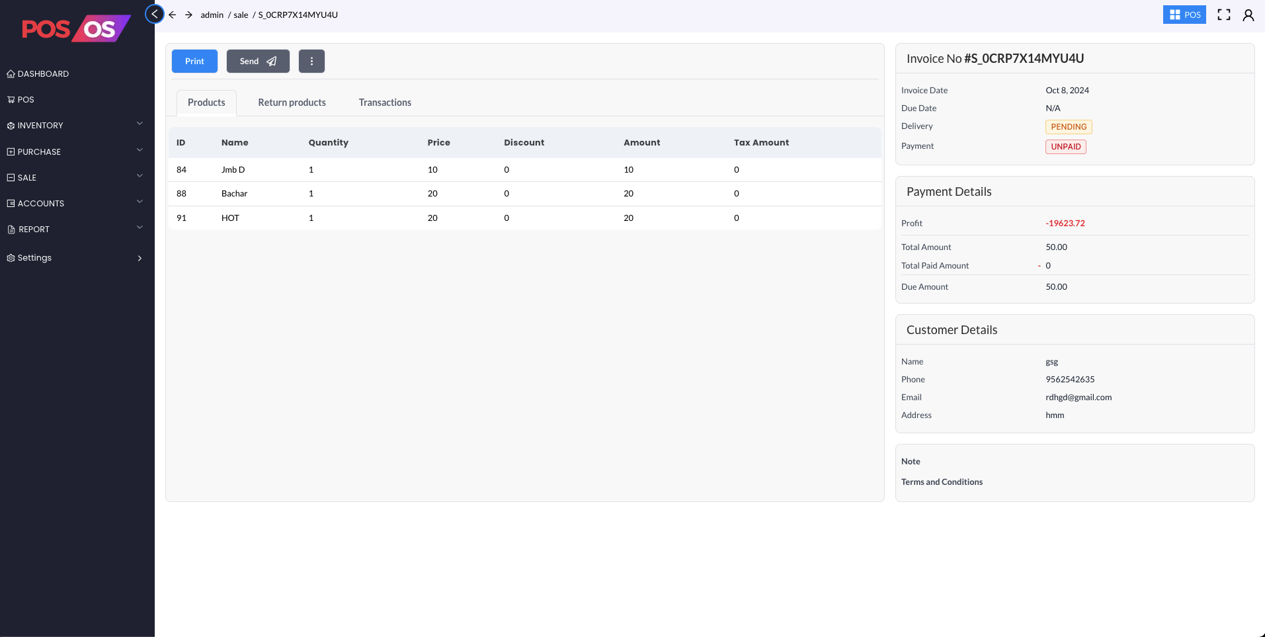Click the Send invoice button
The height and width of the screenshot is (637, 1265).
(258, 62)
